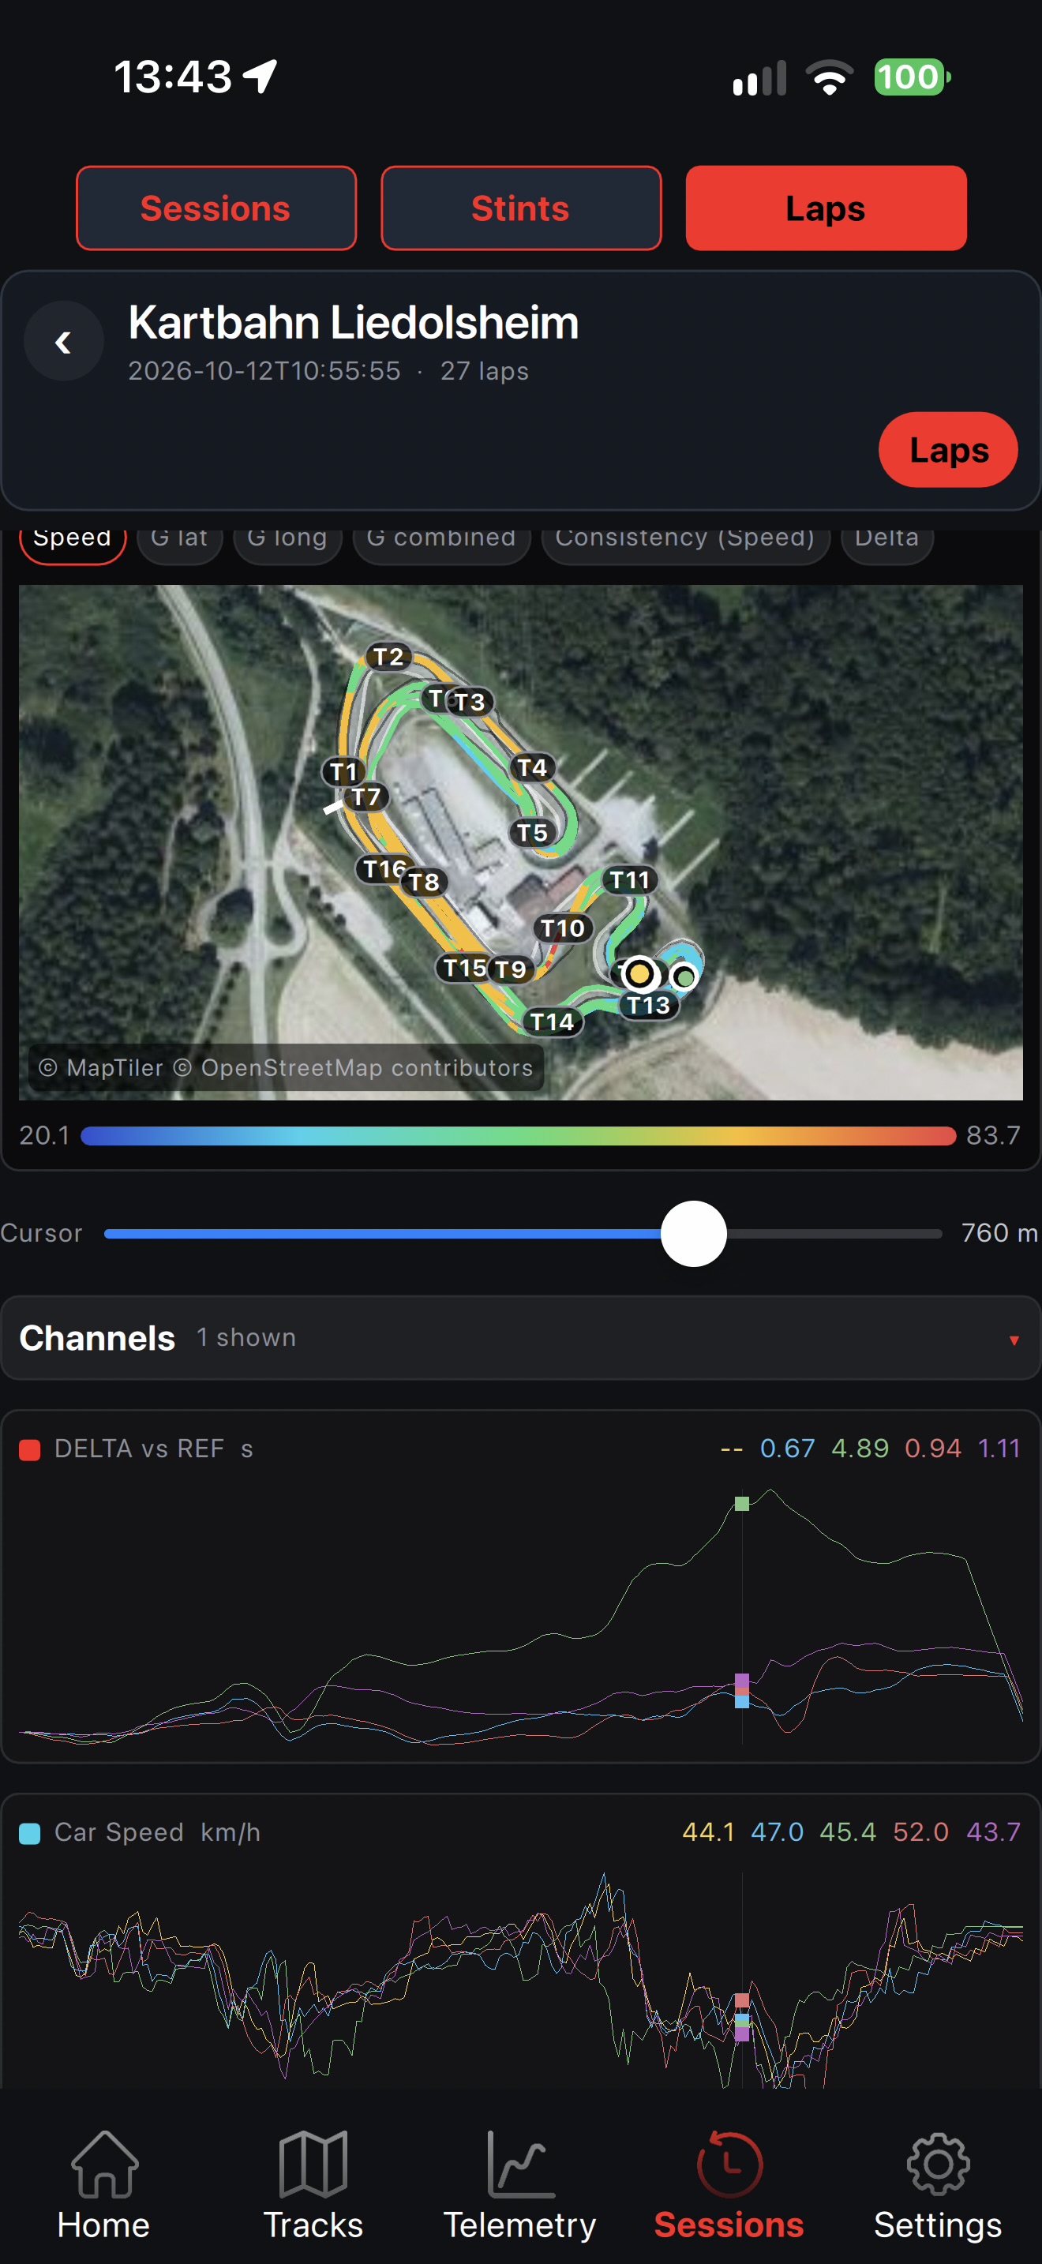The height and width of the screenshot is (2264, 1042).
Task: Switch to the Laps top tab
Action: coord(826,208)
